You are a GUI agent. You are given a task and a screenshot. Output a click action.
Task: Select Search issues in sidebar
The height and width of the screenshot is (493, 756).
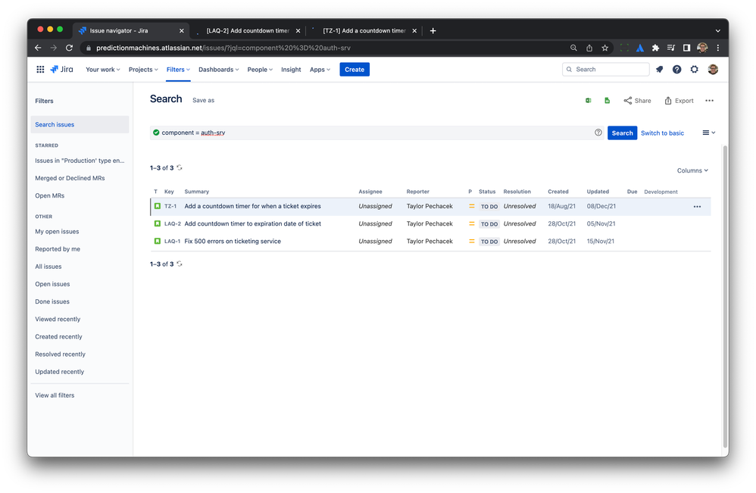[80, 124]
